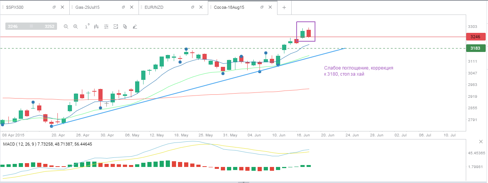Open the chart type candlestick selector
This screenshot has height=183, width=488.
(96, 27)
